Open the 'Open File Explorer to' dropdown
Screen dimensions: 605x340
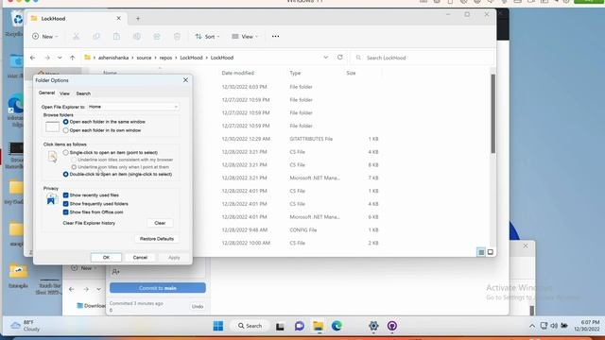pyautogui.click(x=132, y=107)
